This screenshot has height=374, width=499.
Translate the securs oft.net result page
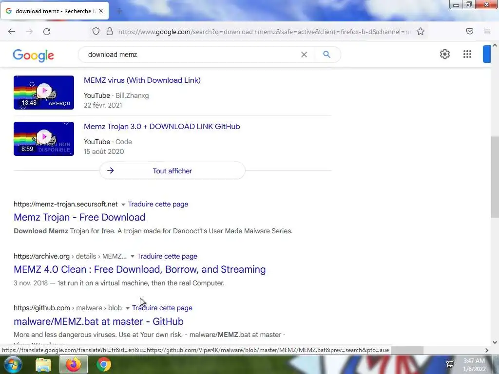158,204
